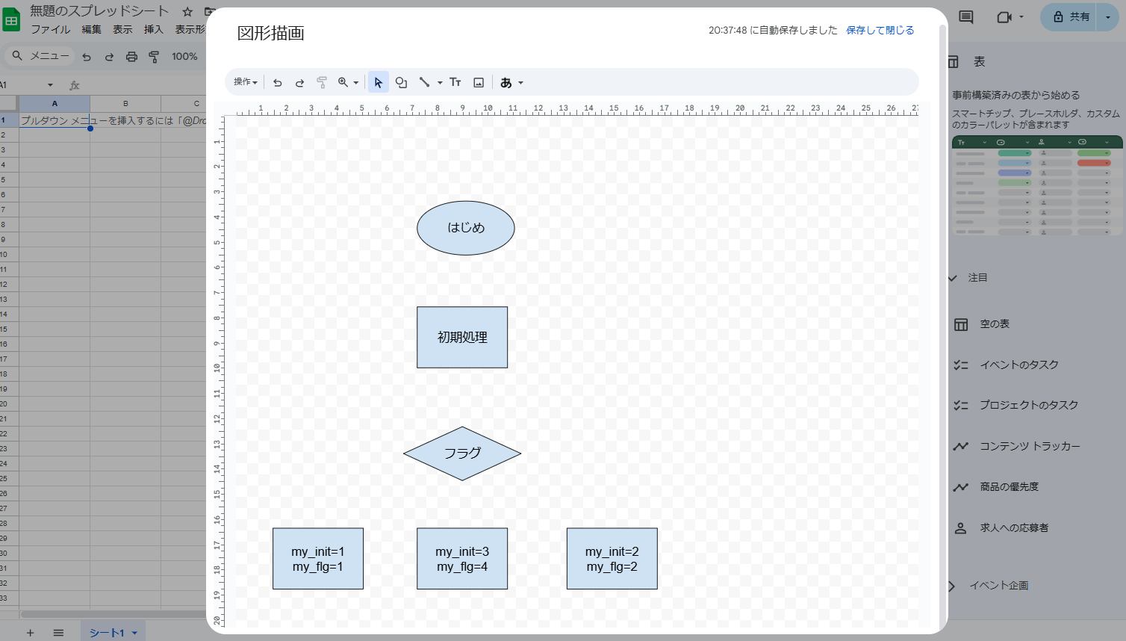Open the all sheets list
This screenshot has width=1126, height=641.
point(58,633)
